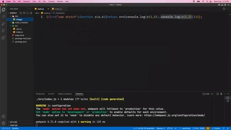Screen dimensions: 231x130
Task: Open the Apple menu
Action: (x=3, y=1)
